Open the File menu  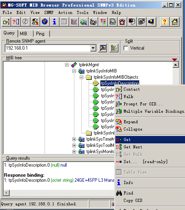click(7, 12)
